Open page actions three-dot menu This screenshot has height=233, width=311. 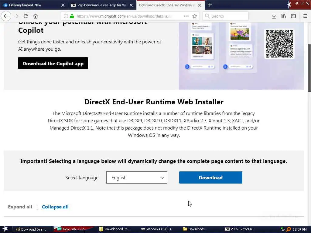[186, 16]
